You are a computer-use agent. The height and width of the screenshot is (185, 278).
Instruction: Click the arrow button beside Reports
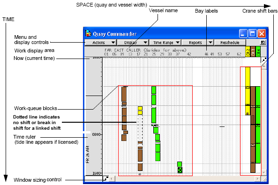point(210,43)
